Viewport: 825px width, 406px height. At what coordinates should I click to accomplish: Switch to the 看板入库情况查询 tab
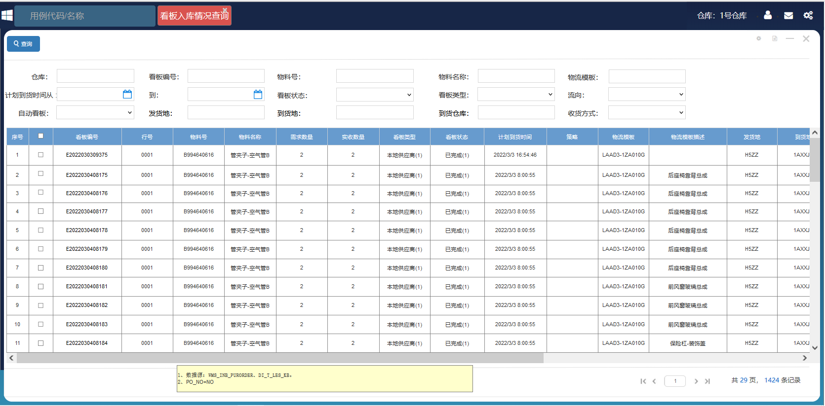point(194,16)
